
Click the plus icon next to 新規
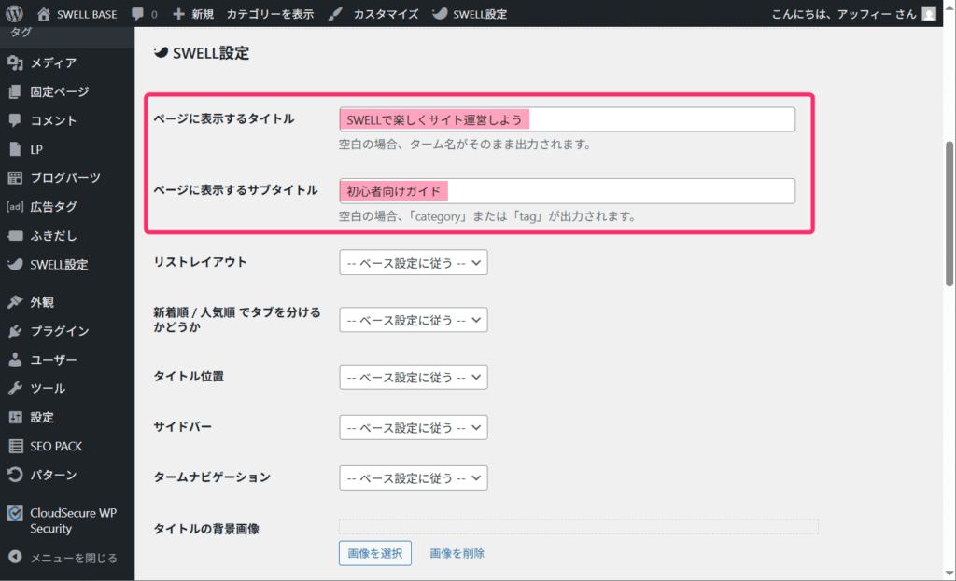click(x=178, y=13)
